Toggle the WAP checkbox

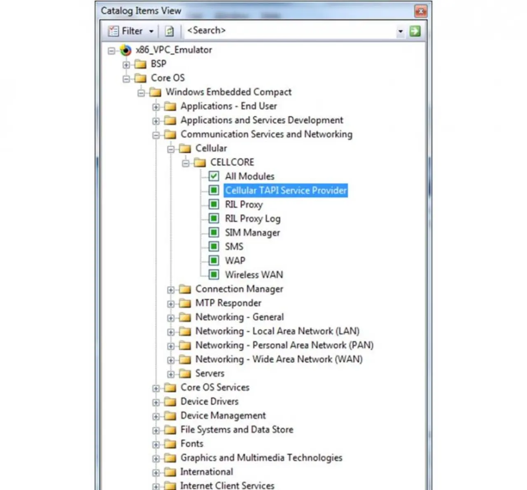coord(214,260)
